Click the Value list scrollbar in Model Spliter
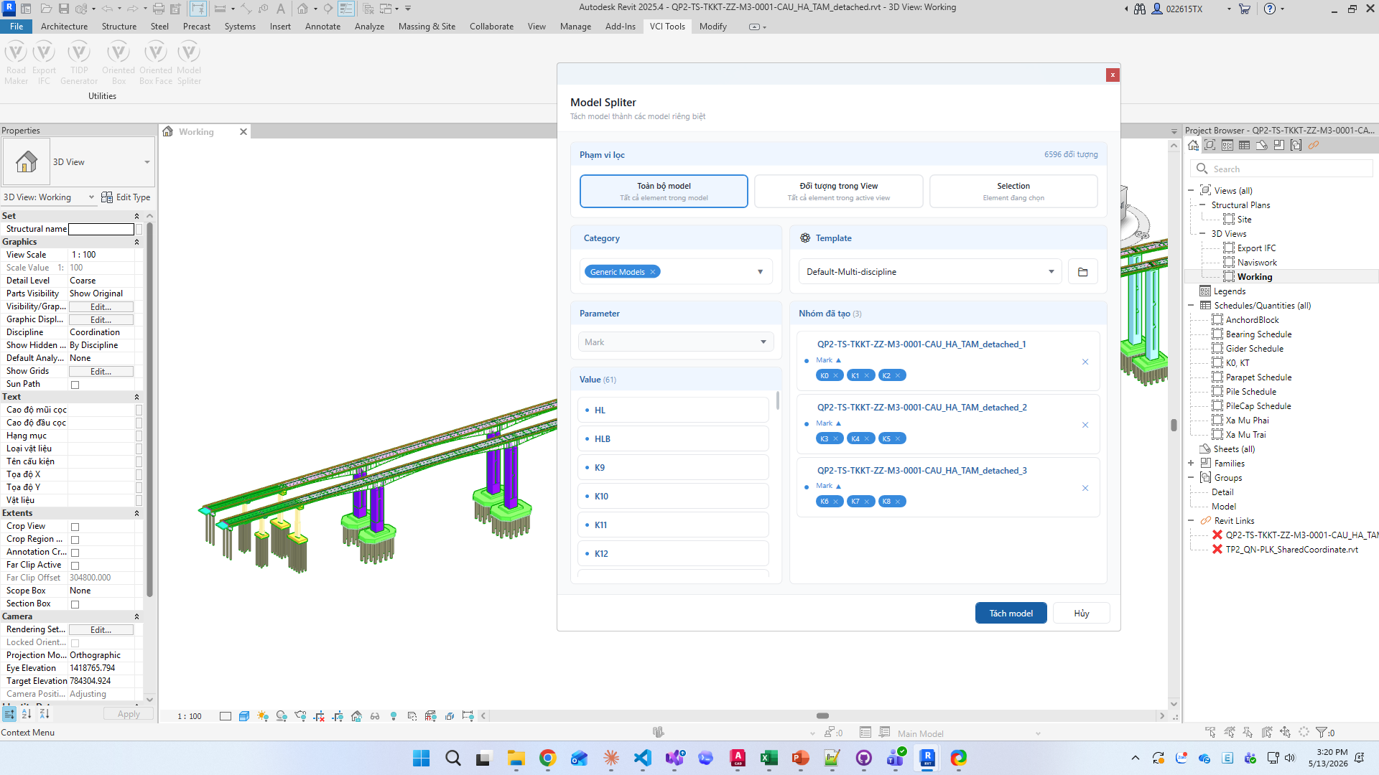Viewport: 1379px width, 775px height. pos(778,400)
